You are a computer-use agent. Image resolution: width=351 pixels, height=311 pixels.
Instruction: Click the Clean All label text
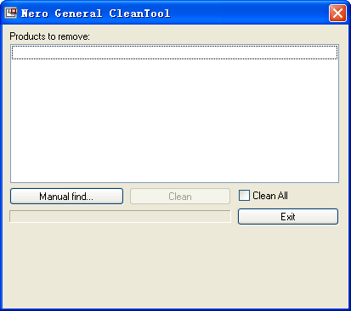coord(270,196)
